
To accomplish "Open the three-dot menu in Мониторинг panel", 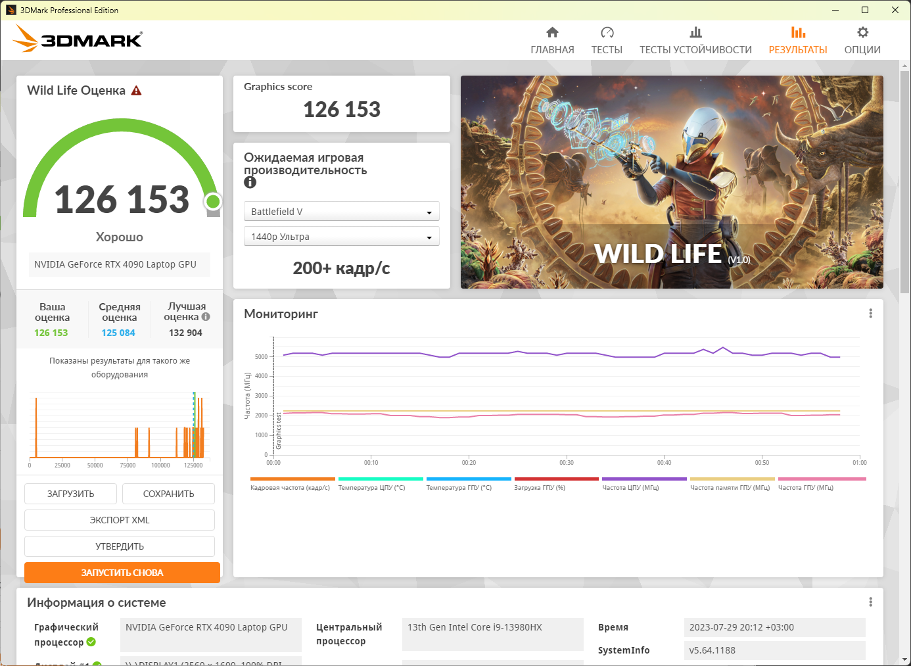I will (870, 314).
